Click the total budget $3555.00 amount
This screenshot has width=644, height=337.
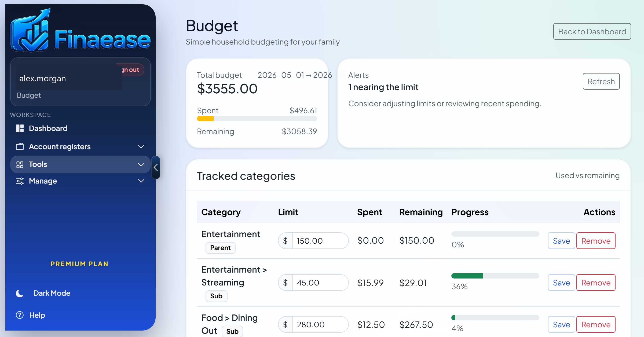[x=227, y=89]
